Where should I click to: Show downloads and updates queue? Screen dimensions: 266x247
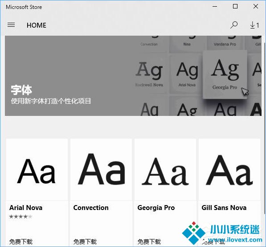254,25
